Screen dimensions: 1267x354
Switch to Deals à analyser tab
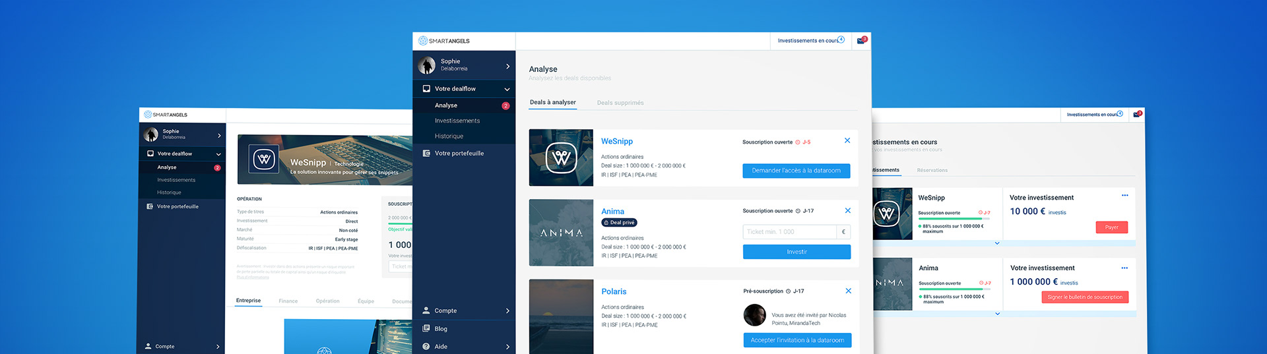pos(553,102)
